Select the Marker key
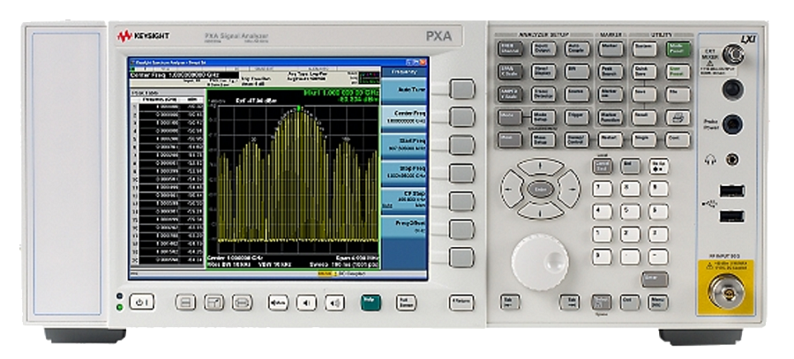 (x=610, y=49)
